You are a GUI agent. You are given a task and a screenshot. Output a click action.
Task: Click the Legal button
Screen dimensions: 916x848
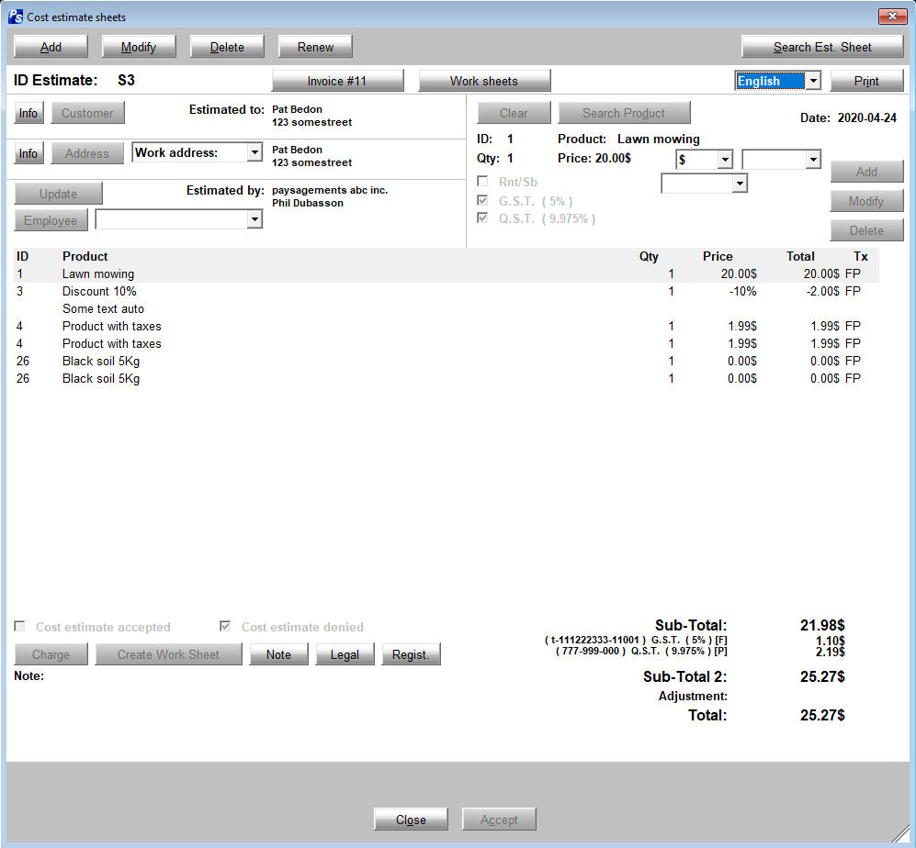click(345, 654)
